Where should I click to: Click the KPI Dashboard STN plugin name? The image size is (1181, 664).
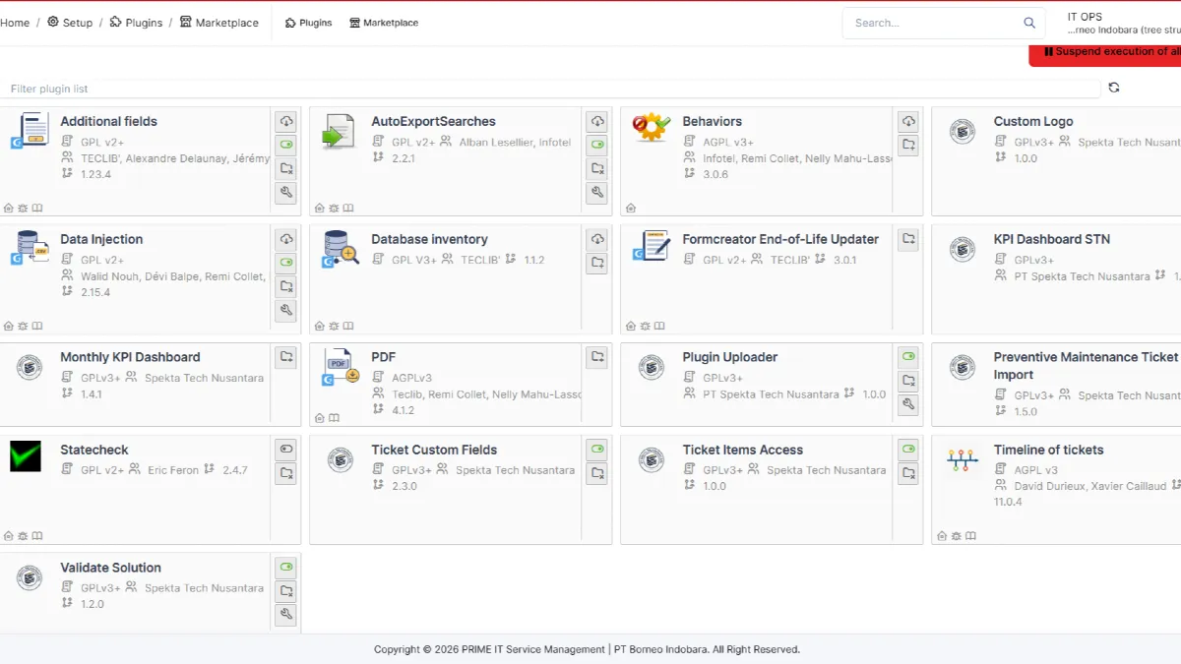tap(1052, 240)
